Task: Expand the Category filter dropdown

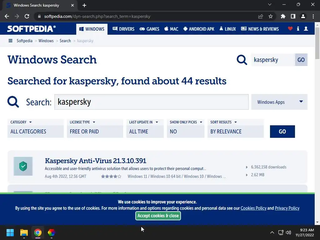Action: tap(21, 122)
